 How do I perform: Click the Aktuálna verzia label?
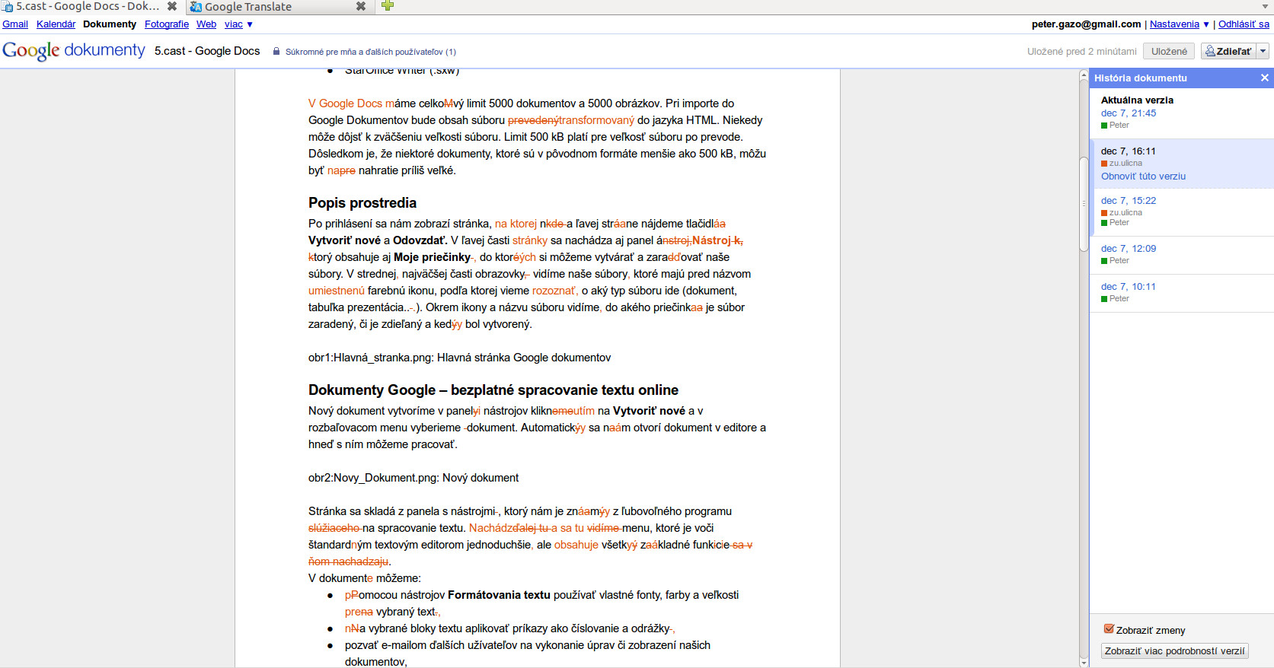(x=1137, y=100)
